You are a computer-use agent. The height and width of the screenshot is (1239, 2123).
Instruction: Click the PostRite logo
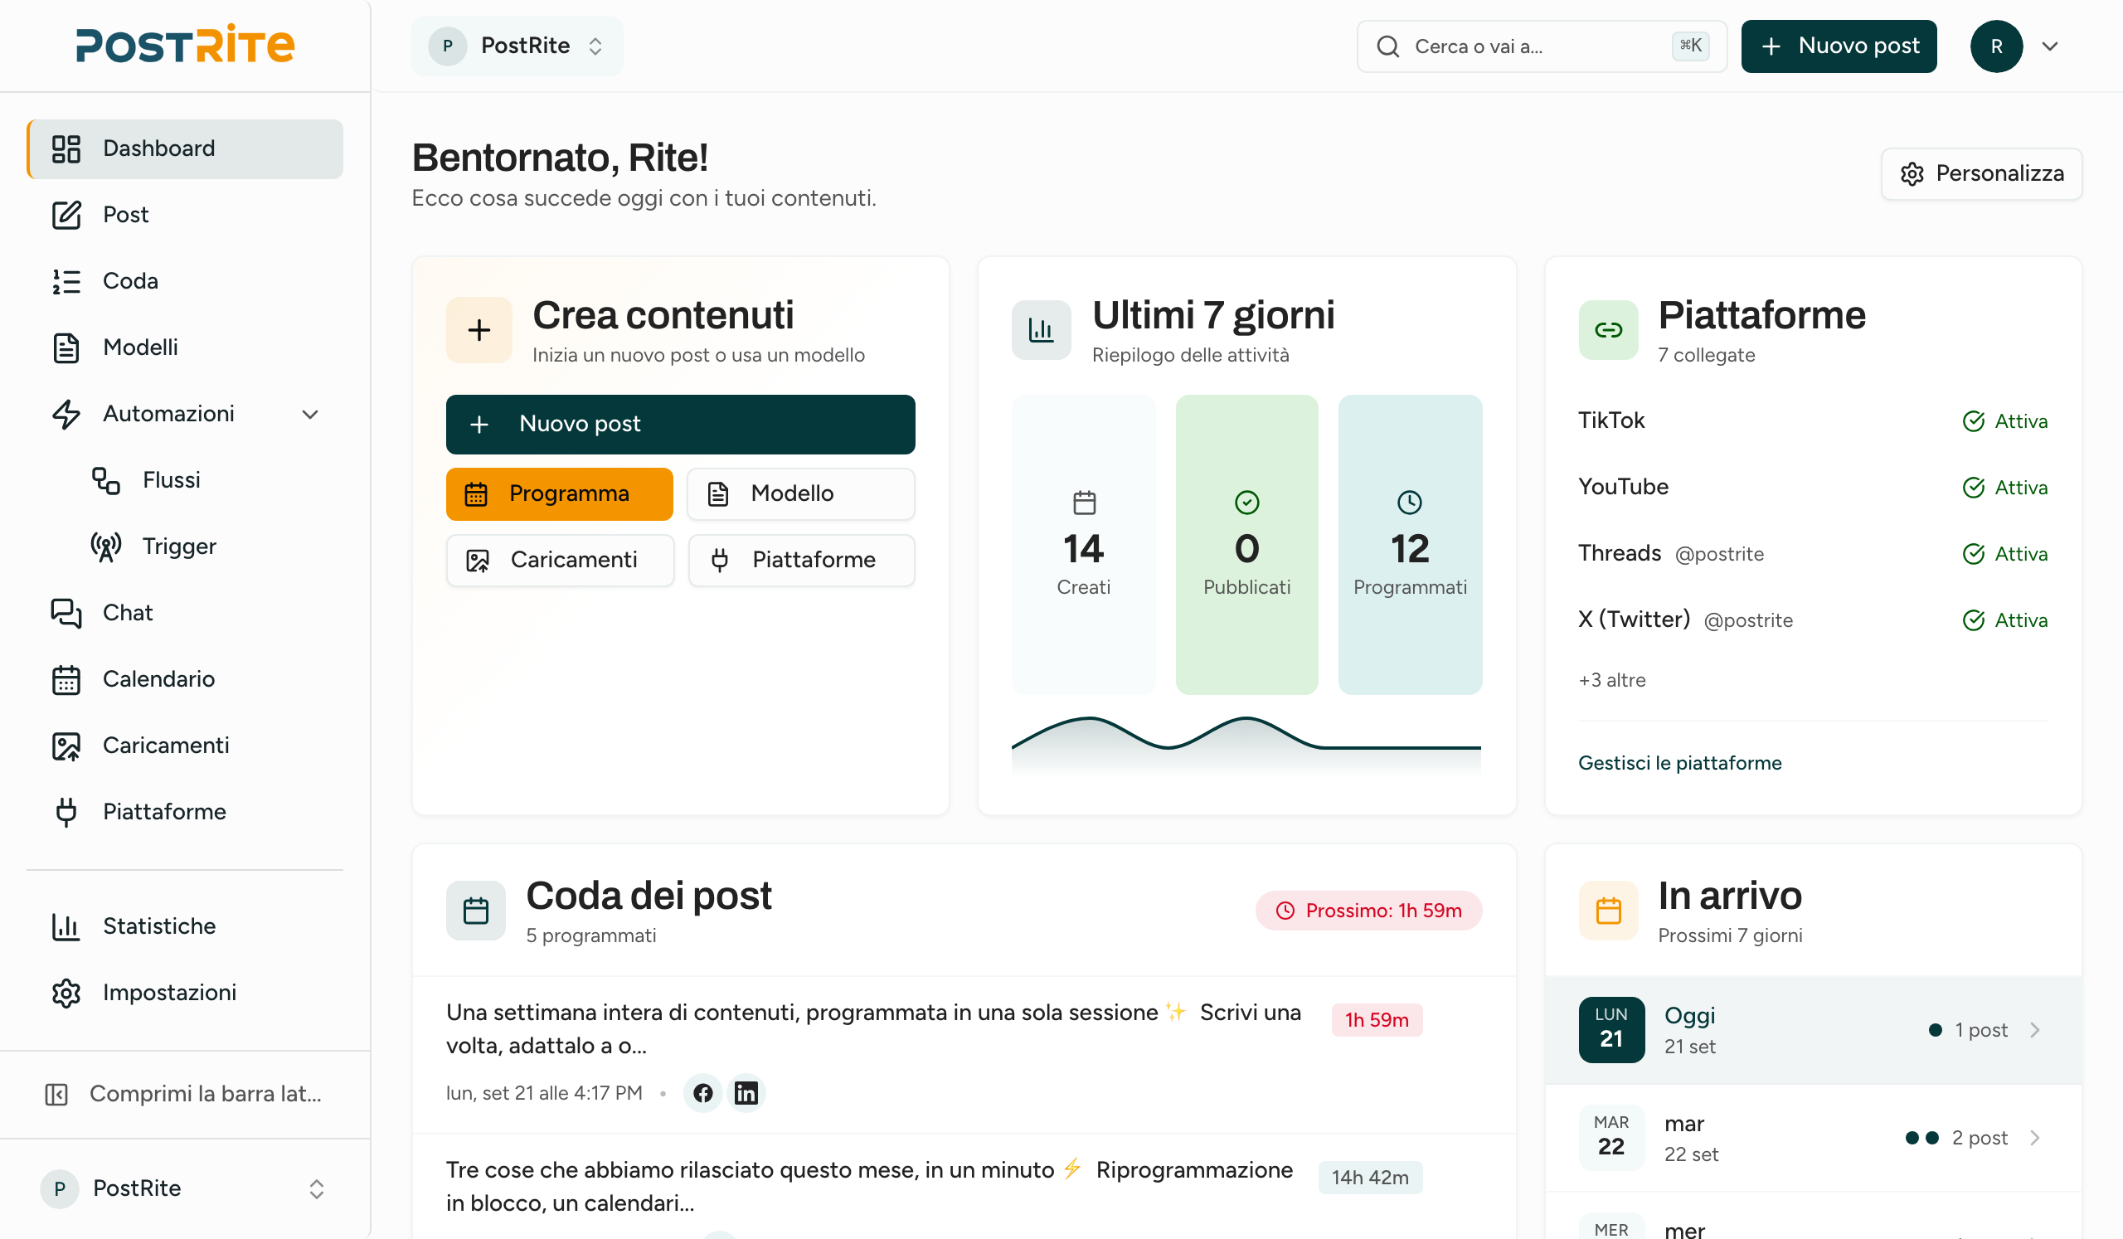[x=184, y=45]
